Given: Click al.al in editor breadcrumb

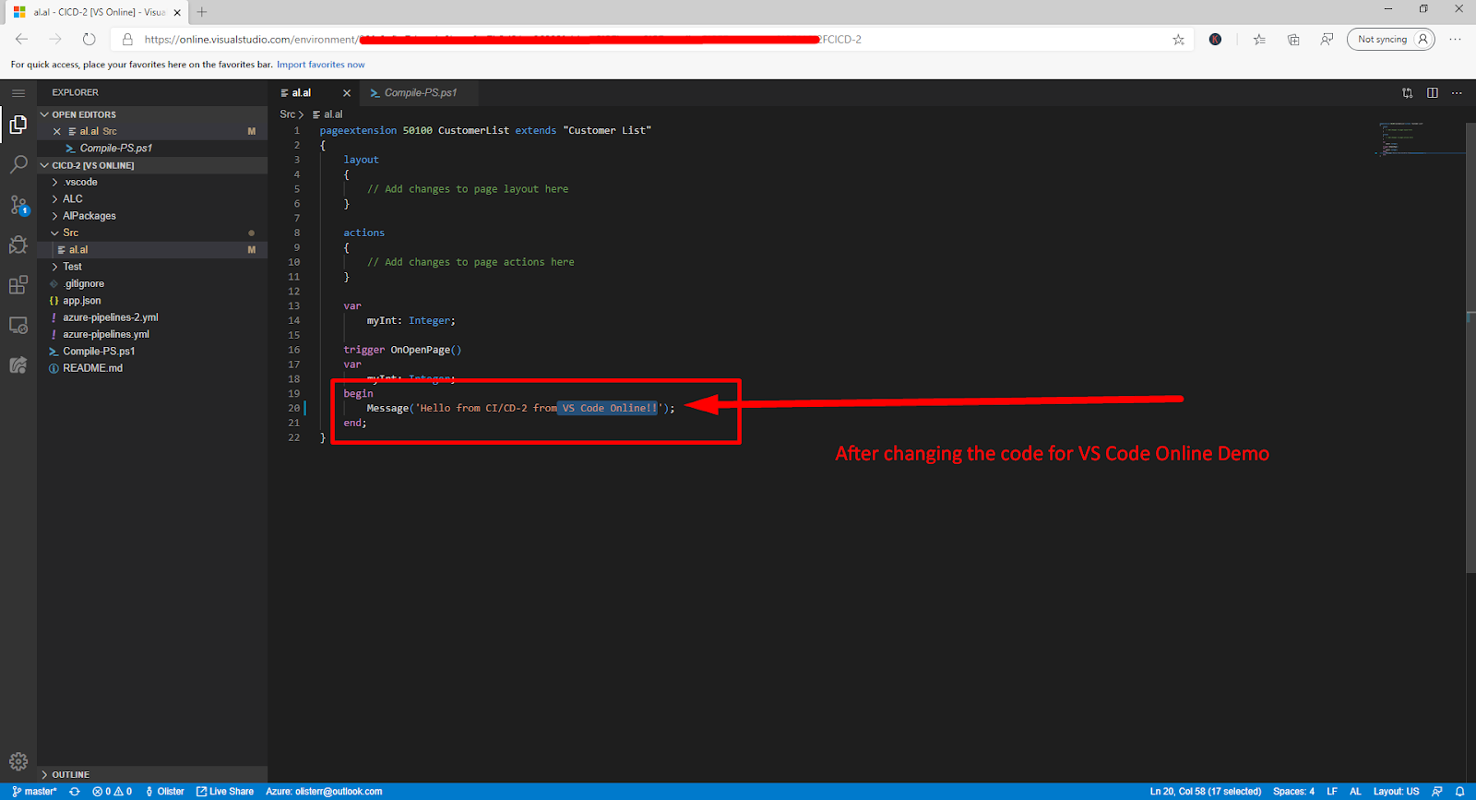Looking at the screenshot, I should (x=328, y=114).
